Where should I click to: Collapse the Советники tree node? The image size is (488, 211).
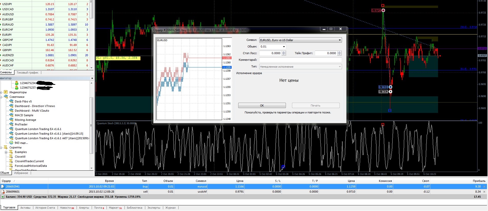1,97
